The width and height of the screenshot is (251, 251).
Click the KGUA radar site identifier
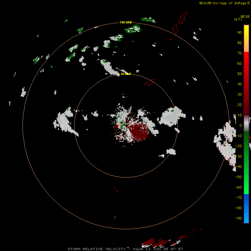(138, 249)
